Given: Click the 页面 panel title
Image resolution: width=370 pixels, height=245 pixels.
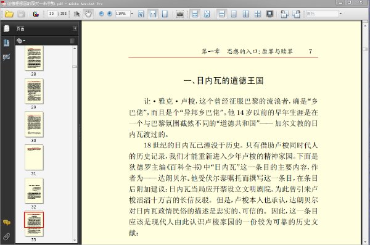Looking at the screenshot, I should [20, 29].
